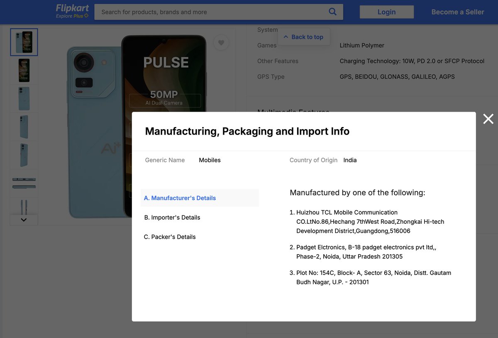Select sixth thumbnail showing phone edges
The image size is (498, 338).
24,184
